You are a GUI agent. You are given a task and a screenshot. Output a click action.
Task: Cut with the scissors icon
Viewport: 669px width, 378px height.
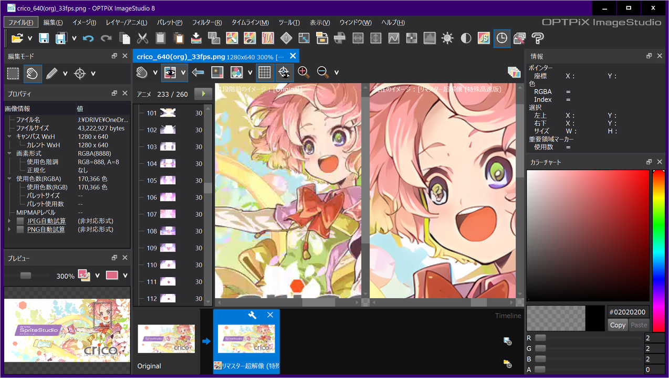(x=142, y=38)
